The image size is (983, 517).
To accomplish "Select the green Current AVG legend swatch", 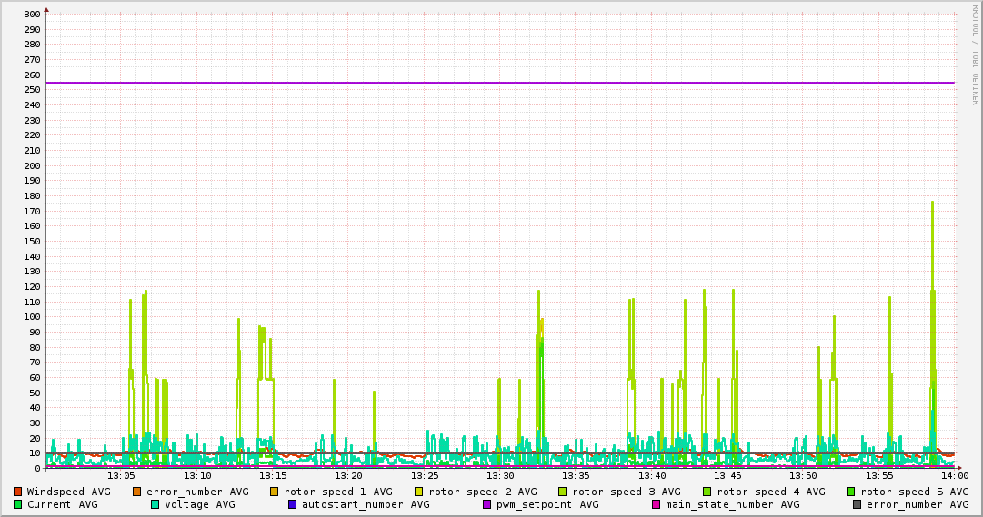I will point(18,504).
